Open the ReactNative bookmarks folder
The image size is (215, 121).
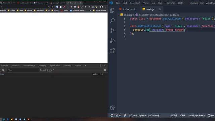[x=39, y=10]
